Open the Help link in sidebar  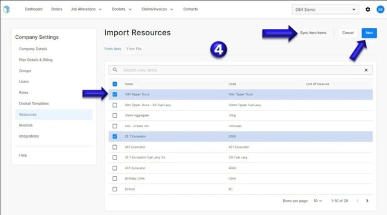point(23,155)
